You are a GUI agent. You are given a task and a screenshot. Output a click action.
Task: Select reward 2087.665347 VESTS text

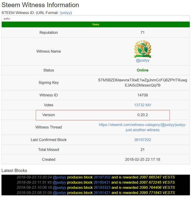coord(157,177)
